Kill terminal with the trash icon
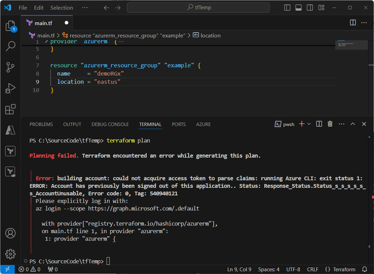 coord(330,124)
